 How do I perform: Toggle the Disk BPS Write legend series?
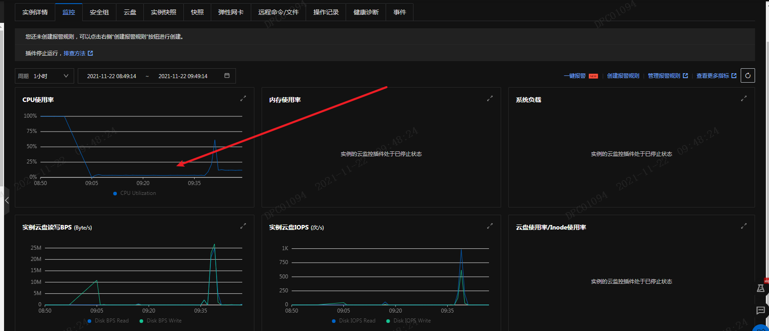click(x=161, y=321)
